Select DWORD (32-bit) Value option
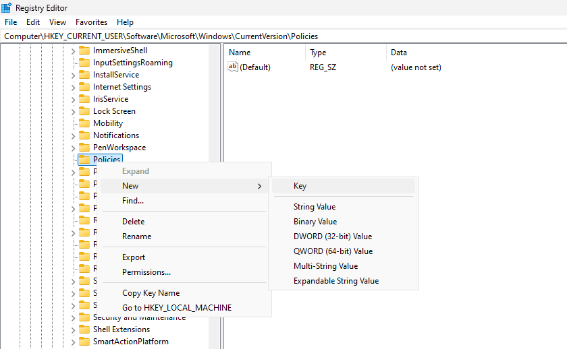Screen dimensions: 567x349 [333, 236]
